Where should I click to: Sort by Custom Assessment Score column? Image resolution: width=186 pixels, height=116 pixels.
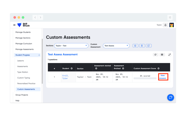pos(159,69)
